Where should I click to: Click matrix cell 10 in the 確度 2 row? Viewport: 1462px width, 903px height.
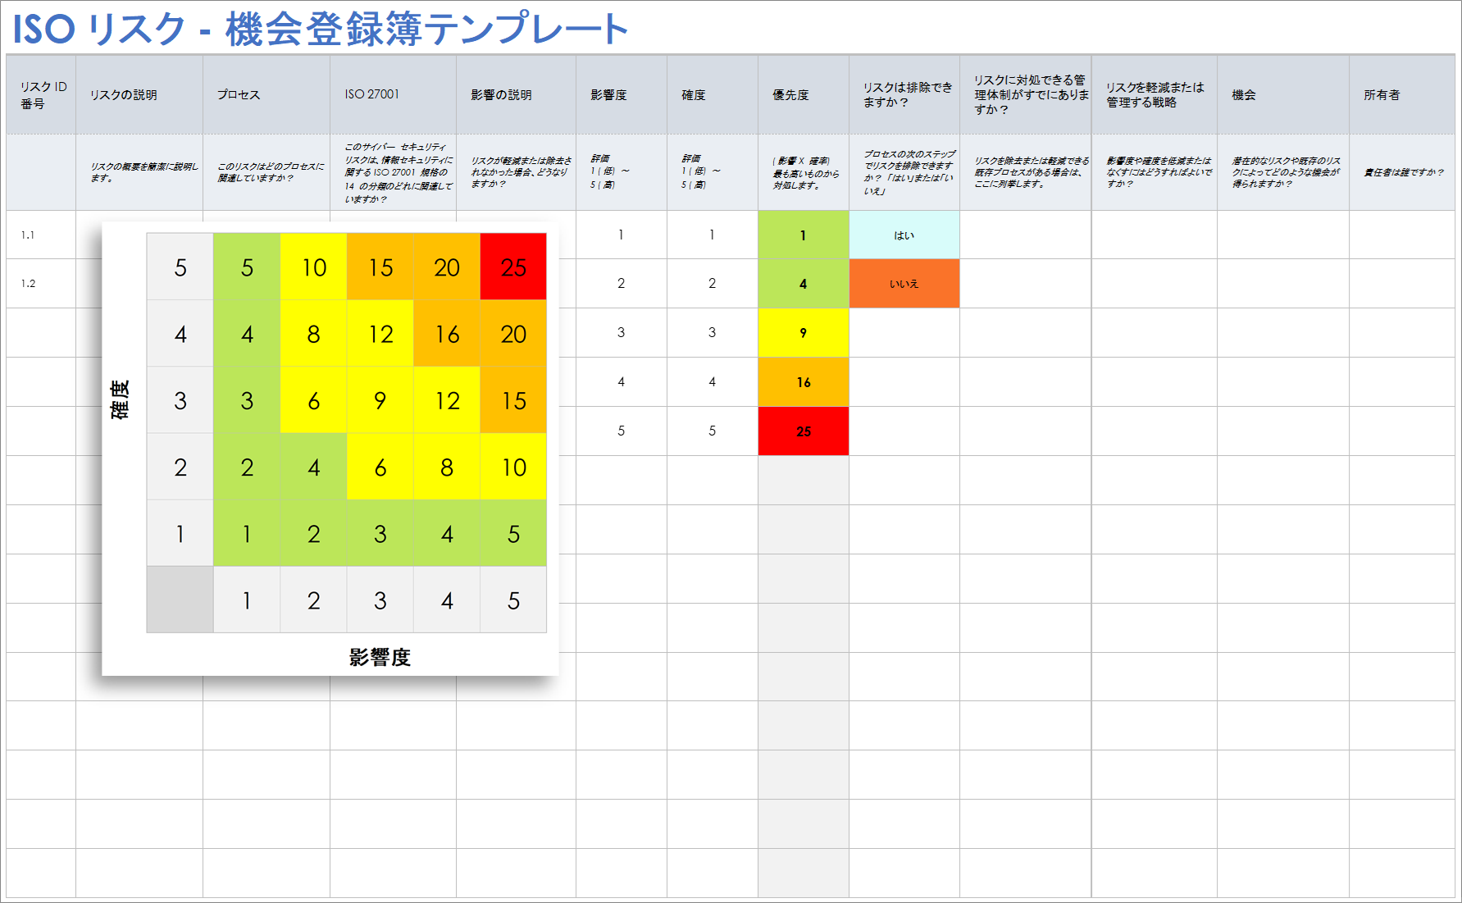click(x=513, y=467)
